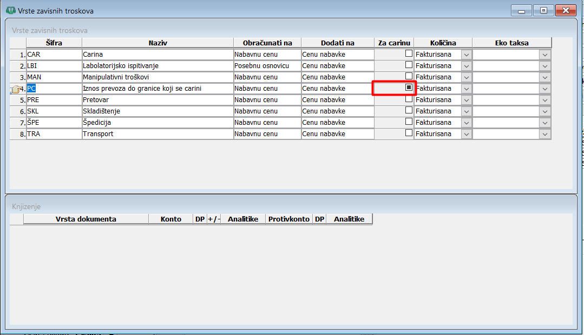Click the CAR code cell

[x=54, y=54]
